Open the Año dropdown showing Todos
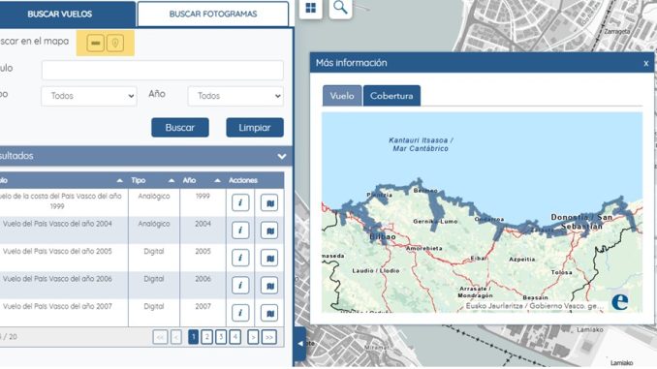657x369 pixels. tap(235, 96)
